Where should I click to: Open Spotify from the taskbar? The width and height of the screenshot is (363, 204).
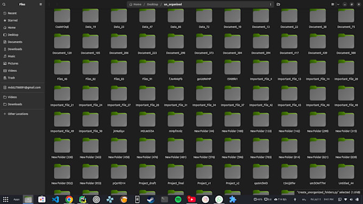click(178, 199)
